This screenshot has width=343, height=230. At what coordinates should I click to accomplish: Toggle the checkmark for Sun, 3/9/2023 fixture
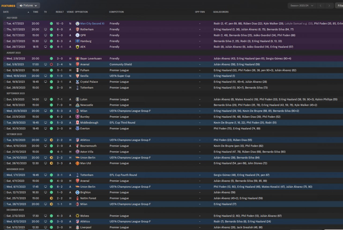5,99
